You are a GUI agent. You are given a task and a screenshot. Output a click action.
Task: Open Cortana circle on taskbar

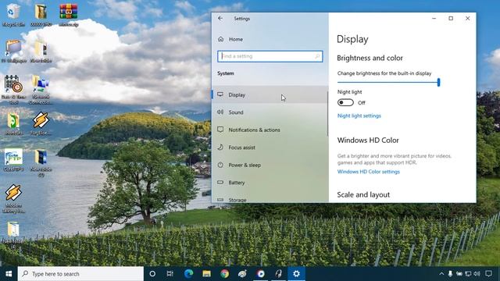(x=152, y=274)
